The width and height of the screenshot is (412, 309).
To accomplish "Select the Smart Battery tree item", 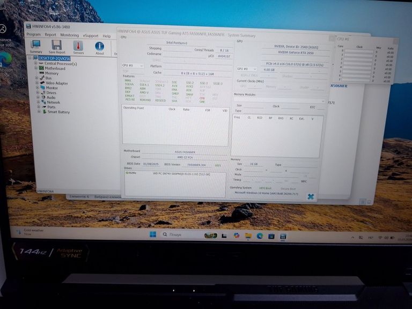I will coord(58,112).
